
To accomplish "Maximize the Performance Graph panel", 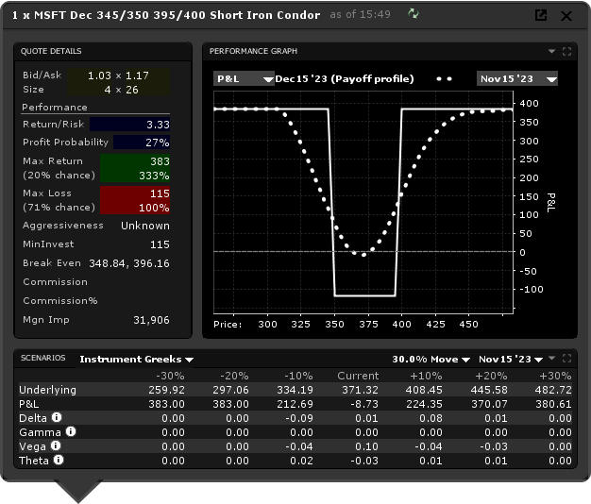I will tap(566, 51).
